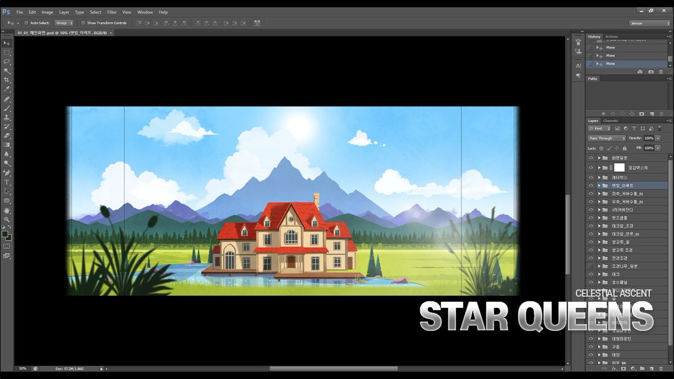Hide the 화면원본 layer group
674x379 pixels.
coord(591,158)
